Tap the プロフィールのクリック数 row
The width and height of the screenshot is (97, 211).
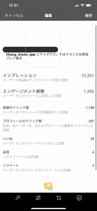point(48,126)
